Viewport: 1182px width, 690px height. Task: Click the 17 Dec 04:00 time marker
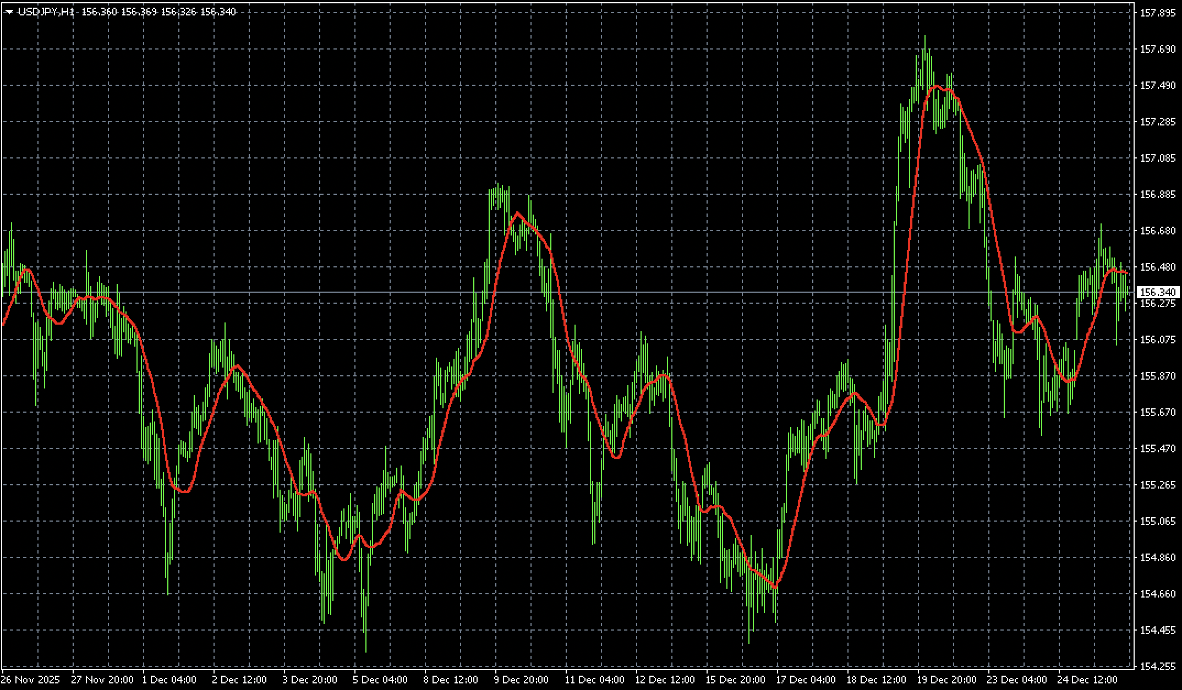pyautogui.click(x=805, y=680)
